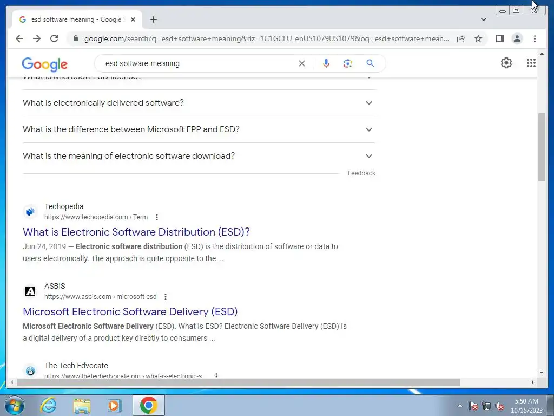Click scrollbar down arrow

point(542,373)
